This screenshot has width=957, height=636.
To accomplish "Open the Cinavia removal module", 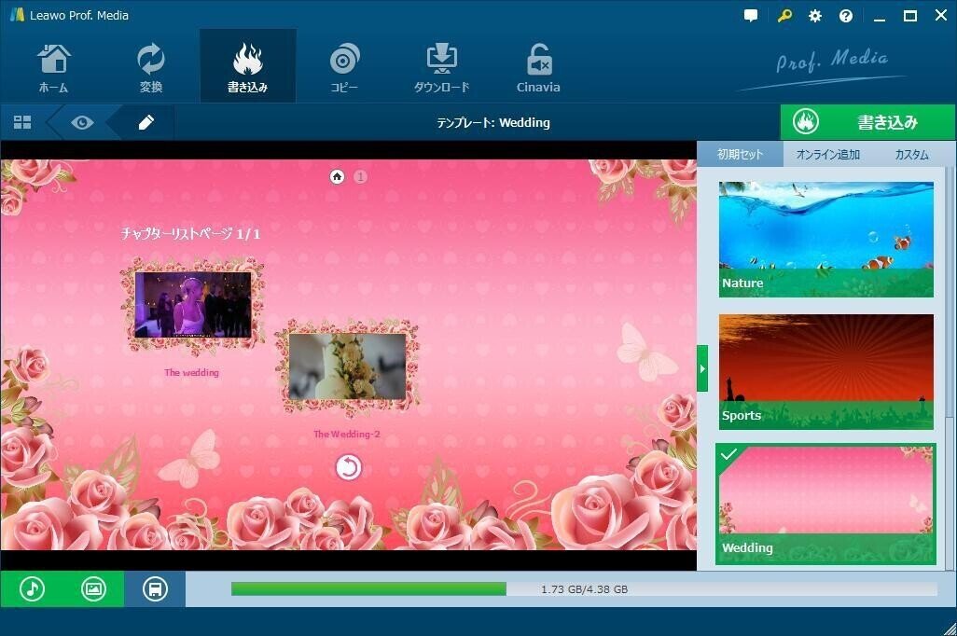I will coord(538,67).
